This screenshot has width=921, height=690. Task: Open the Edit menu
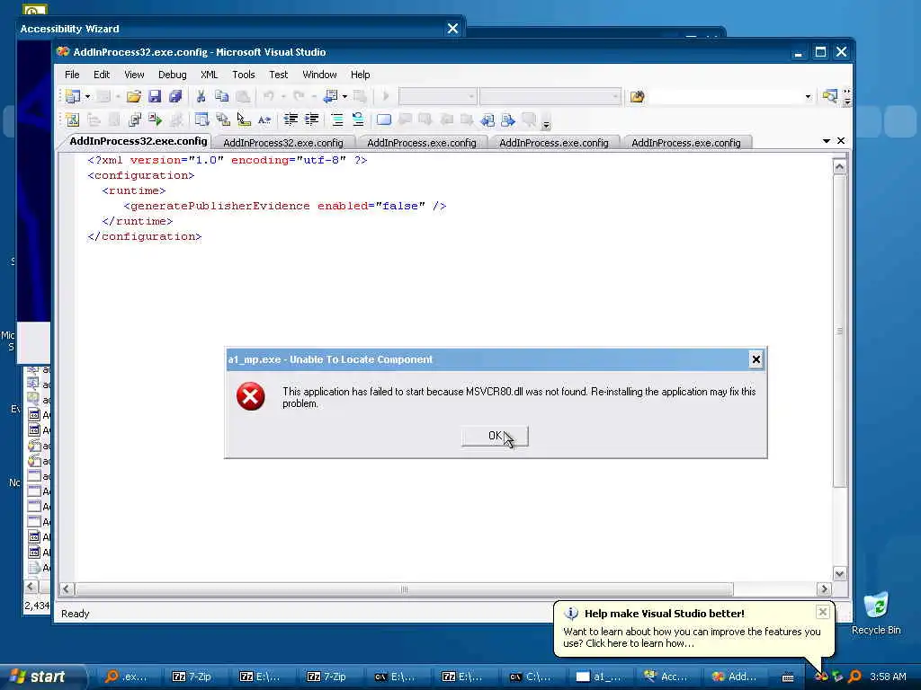coord(102,75)
